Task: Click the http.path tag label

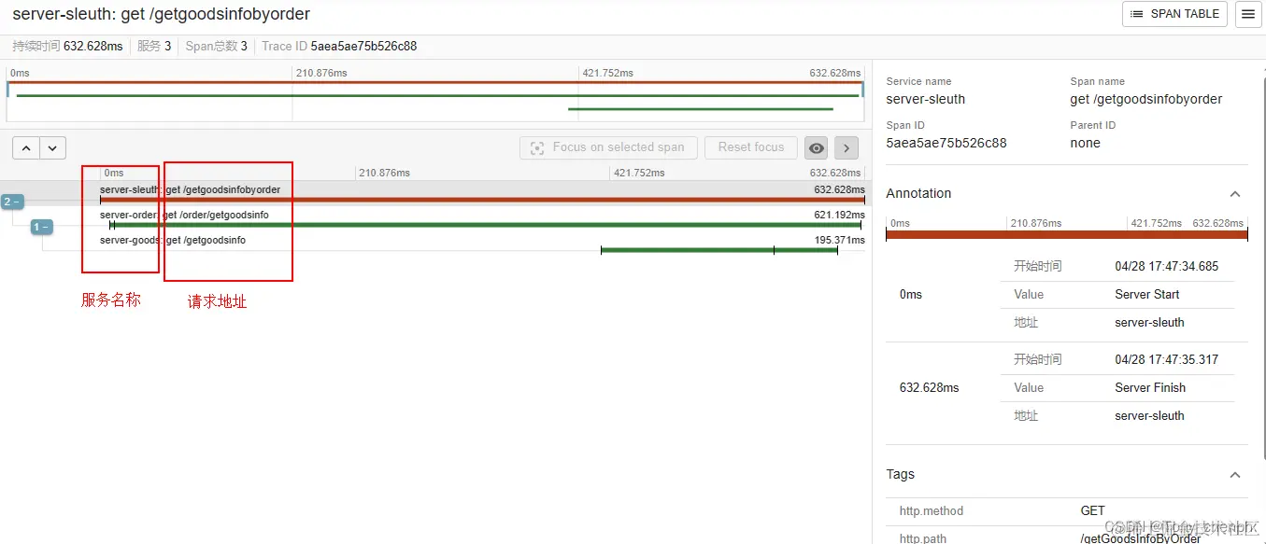Action: click(x=922, y=538)
